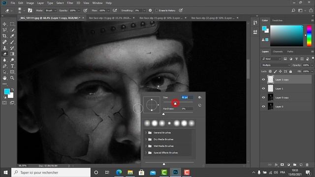Expand the General Brushes folder
The width and height of the screenshot is (315, 177).
click(x=146, y=133)
